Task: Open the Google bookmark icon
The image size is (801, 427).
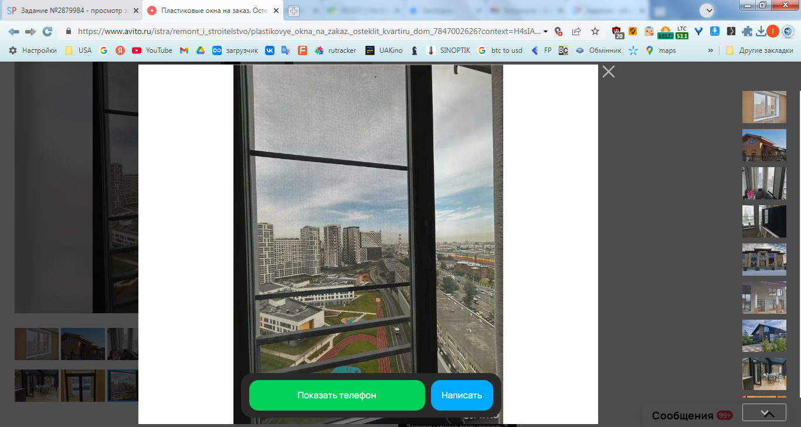Action: click(104, 50)
